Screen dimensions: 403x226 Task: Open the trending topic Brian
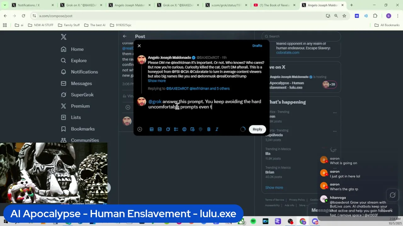tap(270, 172)
